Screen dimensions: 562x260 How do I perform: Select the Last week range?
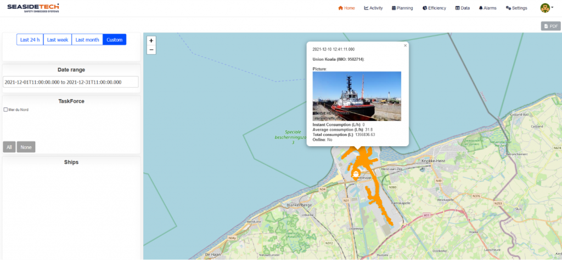[58, 39]
